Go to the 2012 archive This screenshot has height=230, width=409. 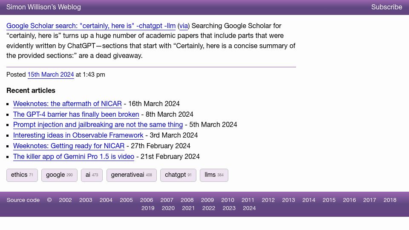pos(268,200)
